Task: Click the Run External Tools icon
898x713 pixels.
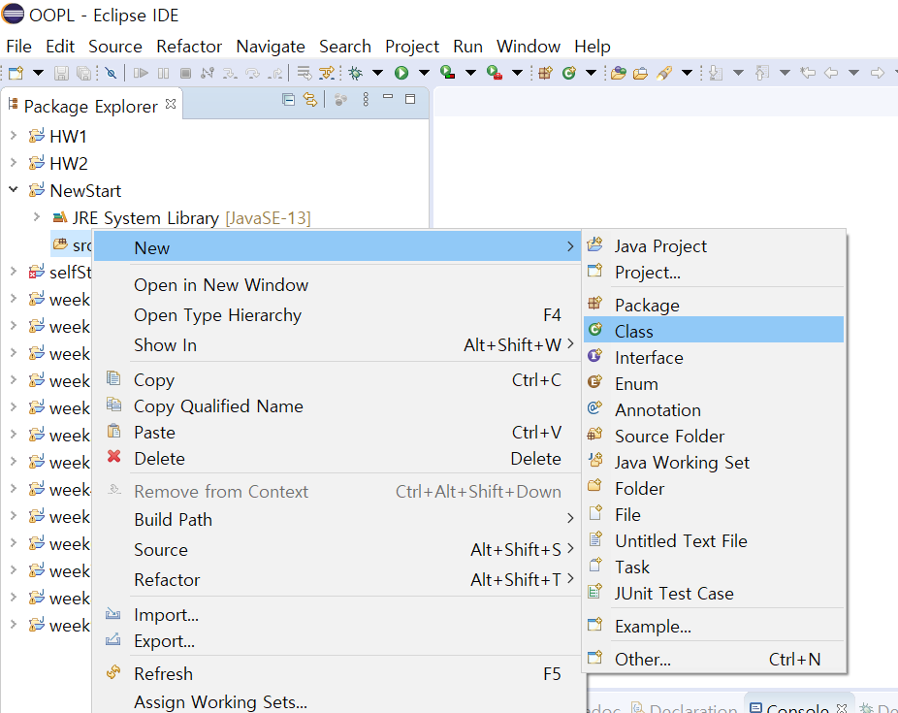Action: point(494,73)
